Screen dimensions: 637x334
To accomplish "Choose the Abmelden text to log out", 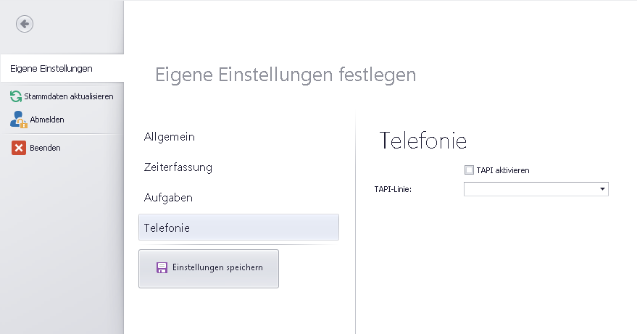I will [x=47, y=120].
